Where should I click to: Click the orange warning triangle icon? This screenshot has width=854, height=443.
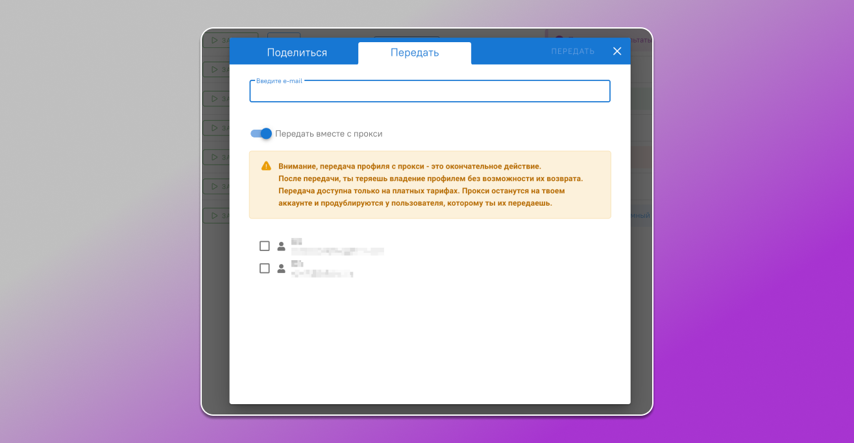click(x=266, y=166)
